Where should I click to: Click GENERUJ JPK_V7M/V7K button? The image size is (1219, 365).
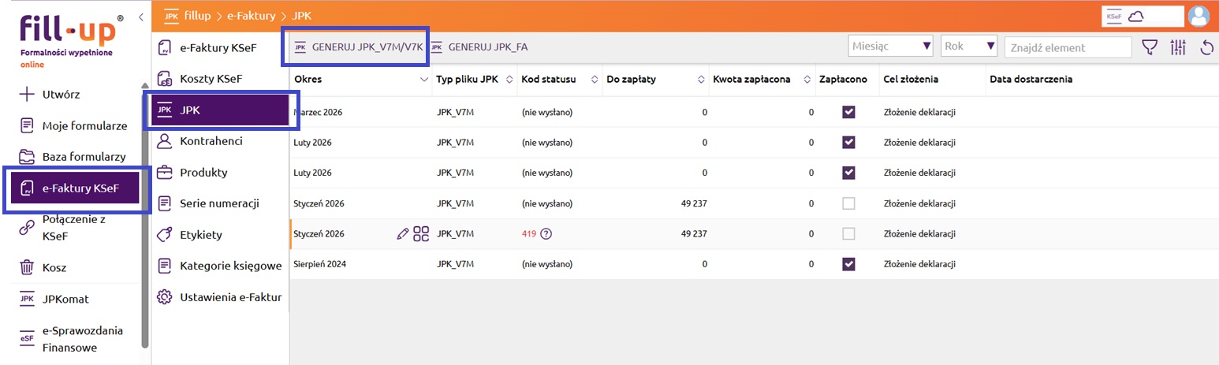(360, 47)
